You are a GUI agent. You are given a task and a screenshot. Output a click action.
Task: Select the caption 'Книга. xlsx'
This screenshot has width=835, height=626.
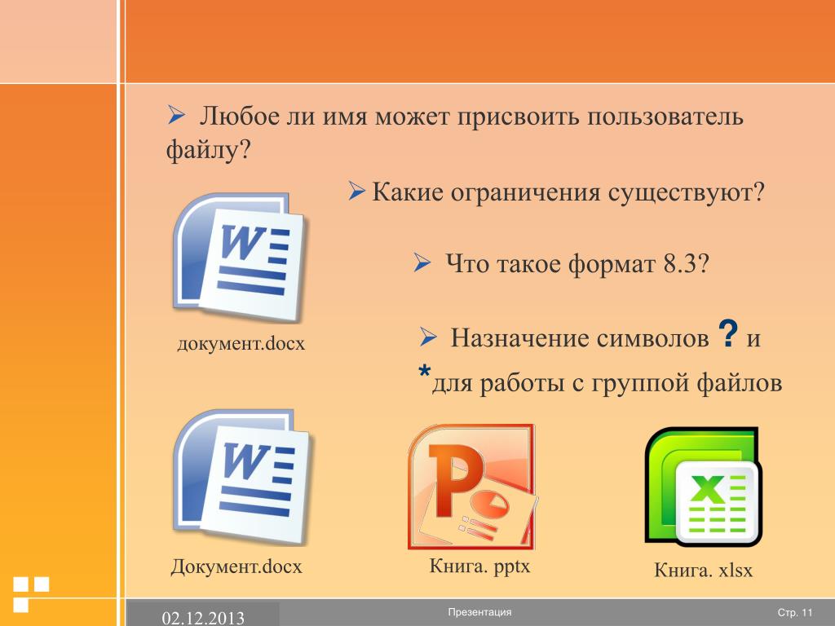point(703,570)
